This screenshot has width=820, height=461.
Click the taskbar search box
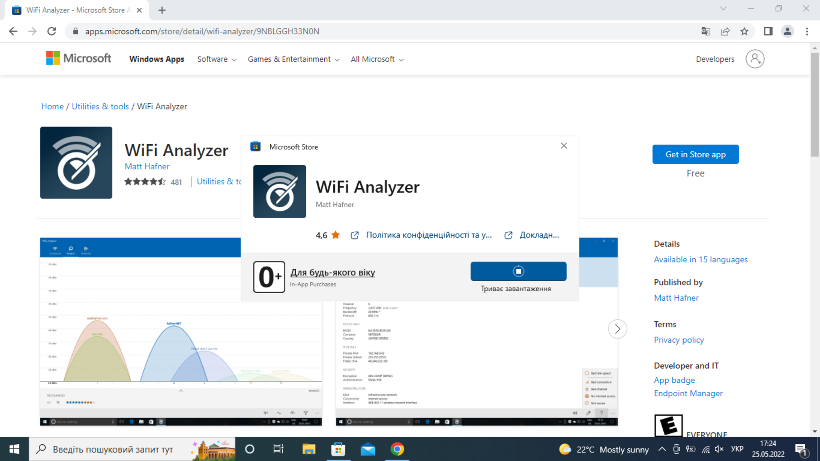[132, 449]
